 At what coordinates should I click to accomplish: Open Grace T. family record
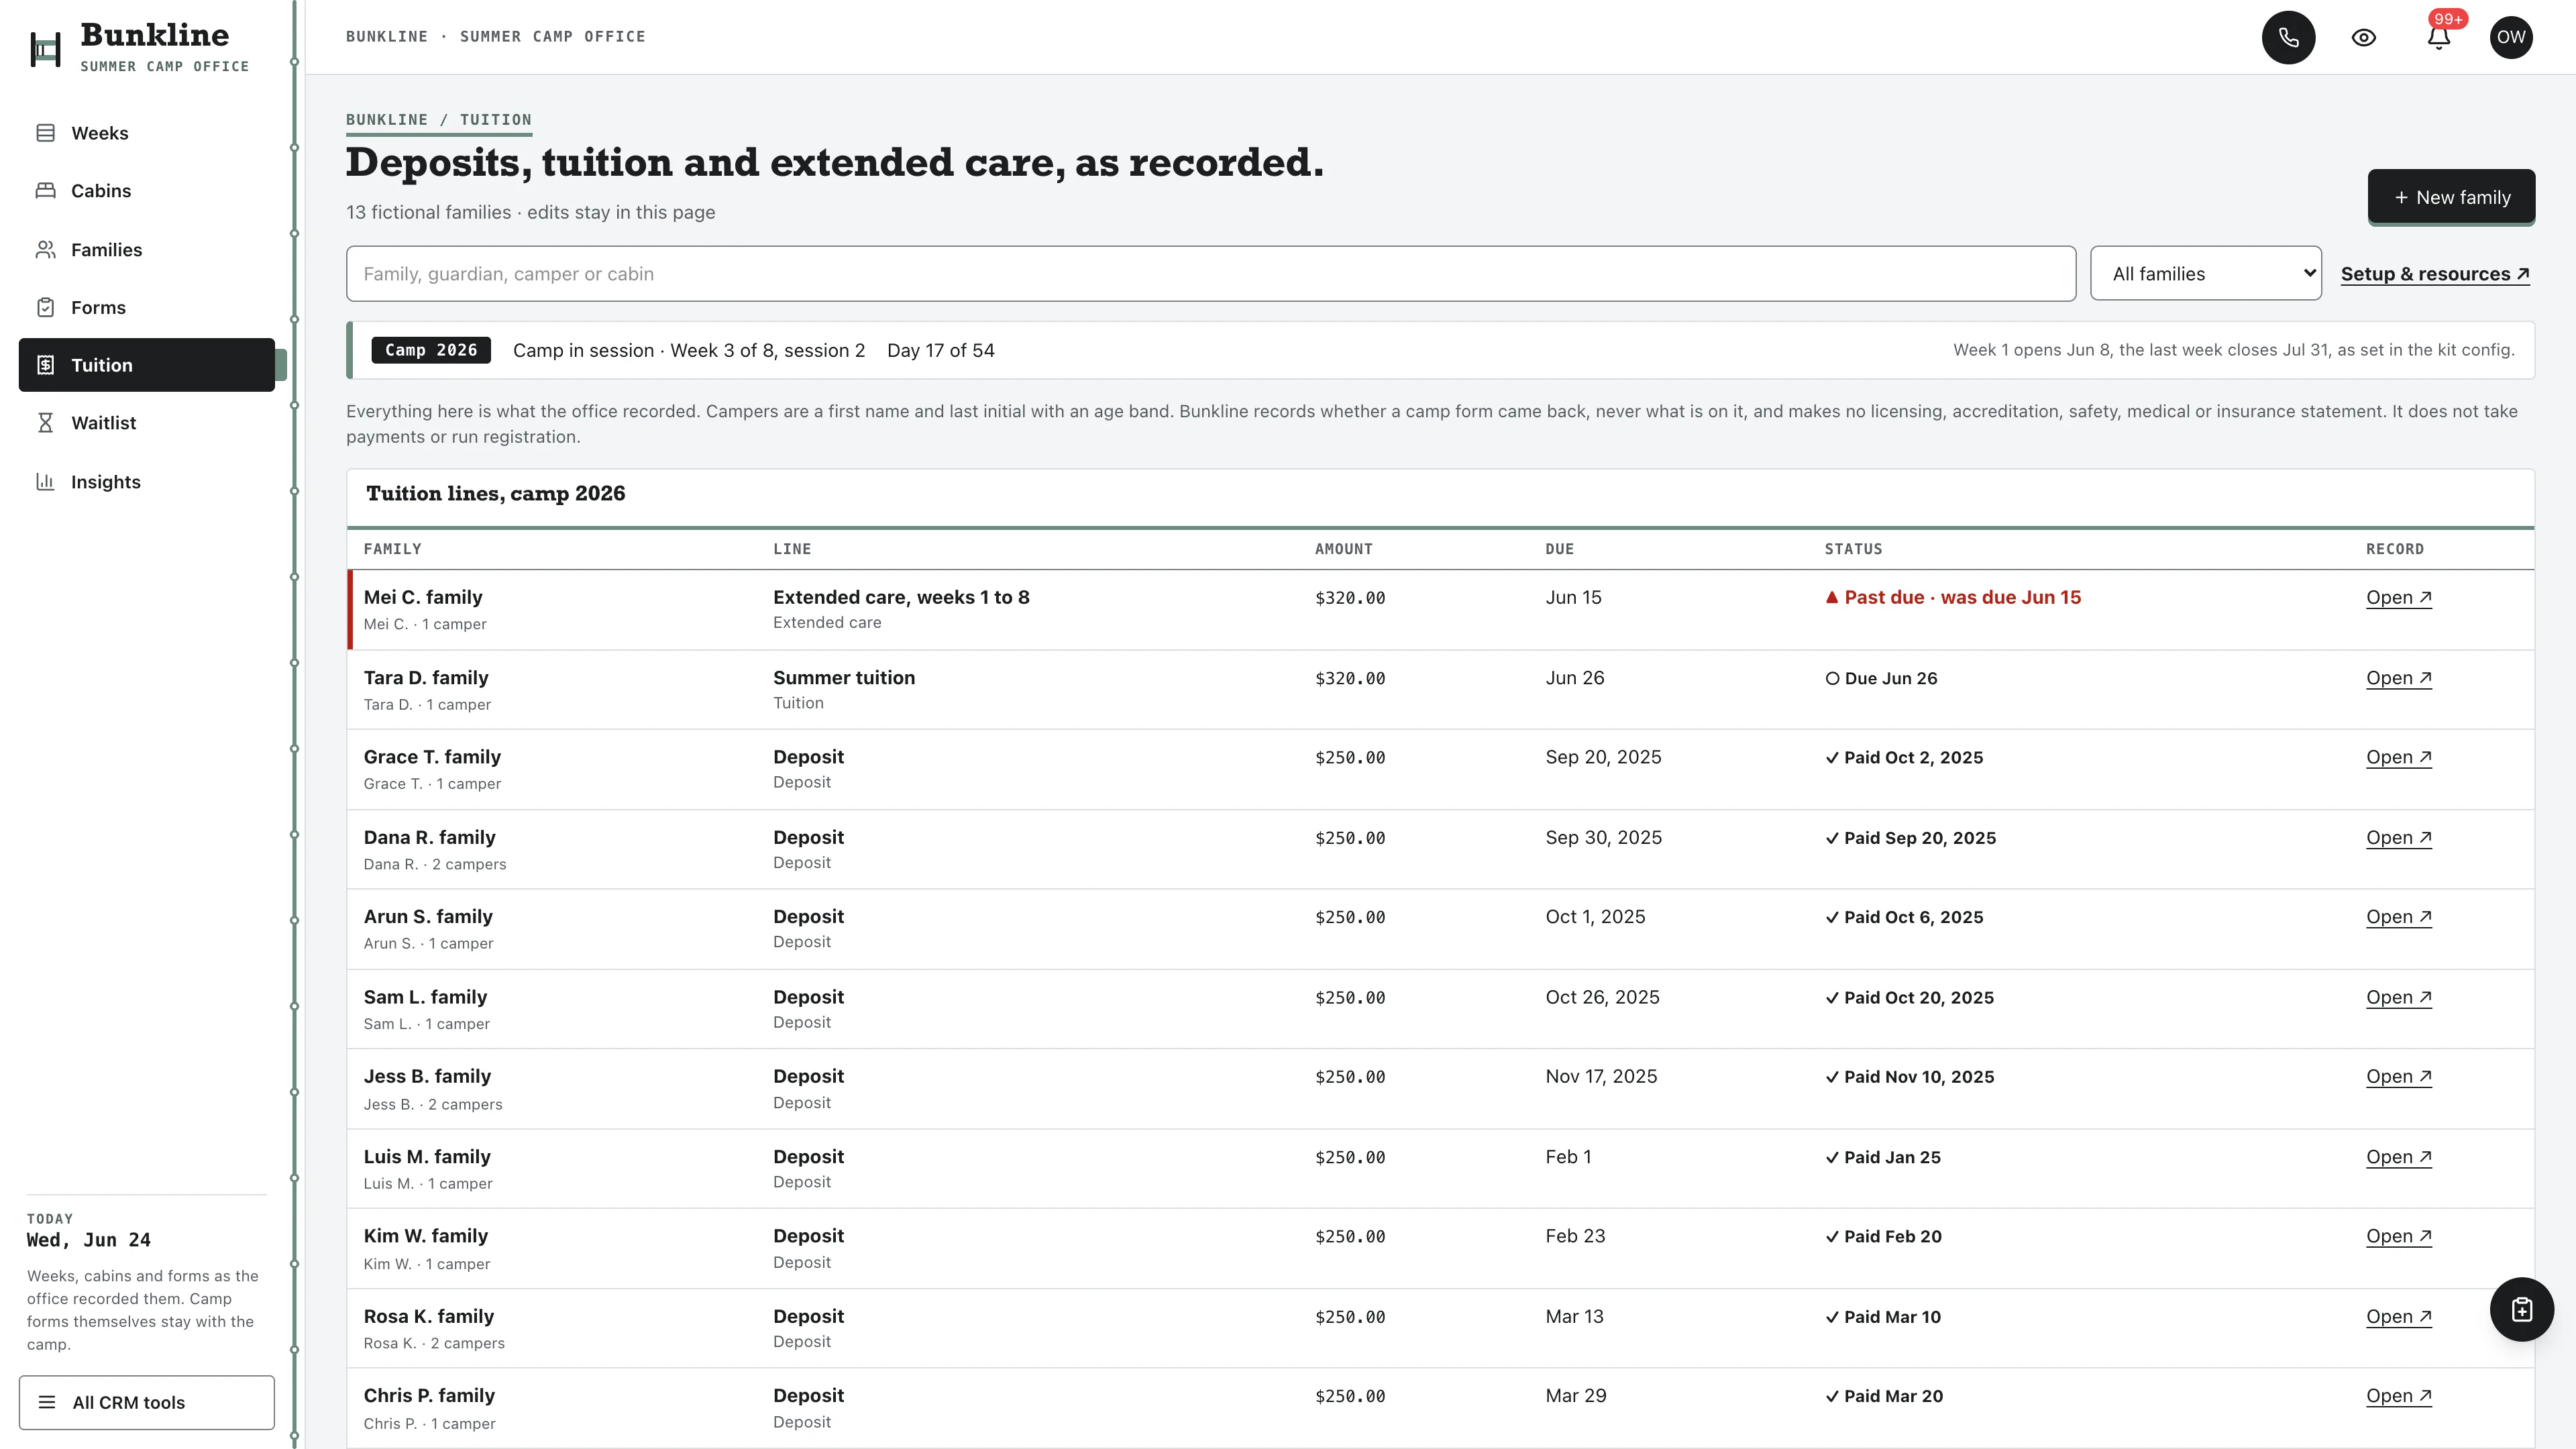2398,757
